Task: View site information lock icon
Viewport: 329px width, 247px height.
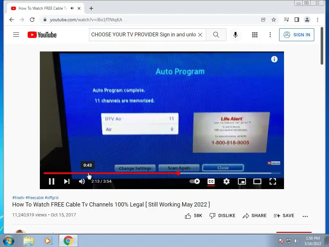Action: [x=45, y=20]
